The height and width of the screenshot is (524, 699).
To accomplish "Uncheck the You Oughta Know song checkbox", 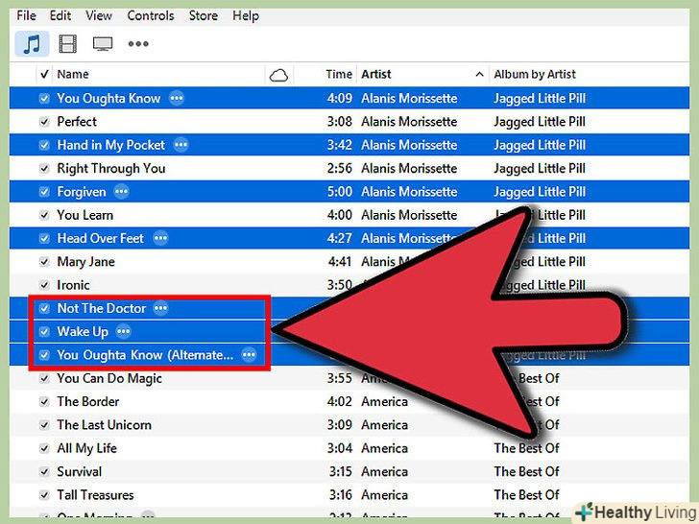I will pos(44,99).
